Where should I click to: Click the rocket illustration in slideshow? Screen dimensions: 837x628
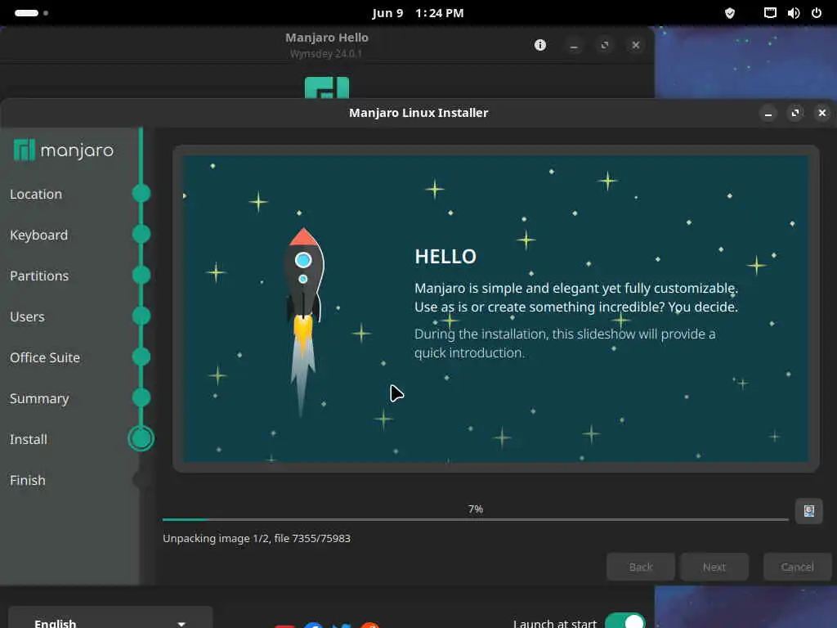tap(303, 321)
